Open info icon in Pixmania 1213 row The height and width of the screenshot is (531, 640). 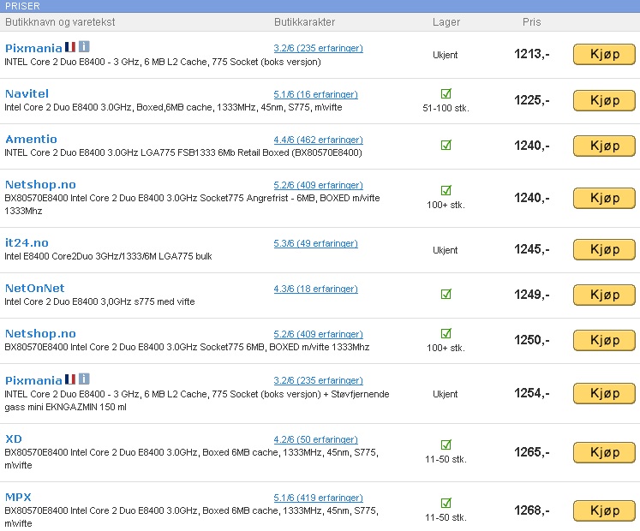coord(84,46)
